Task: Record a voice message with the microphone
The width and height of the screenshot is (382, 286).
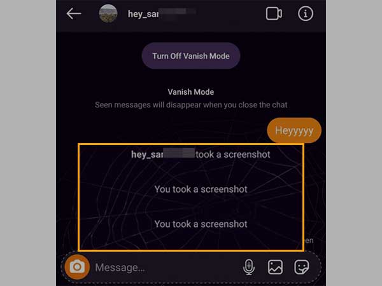Action: click(x=249, y=267)
